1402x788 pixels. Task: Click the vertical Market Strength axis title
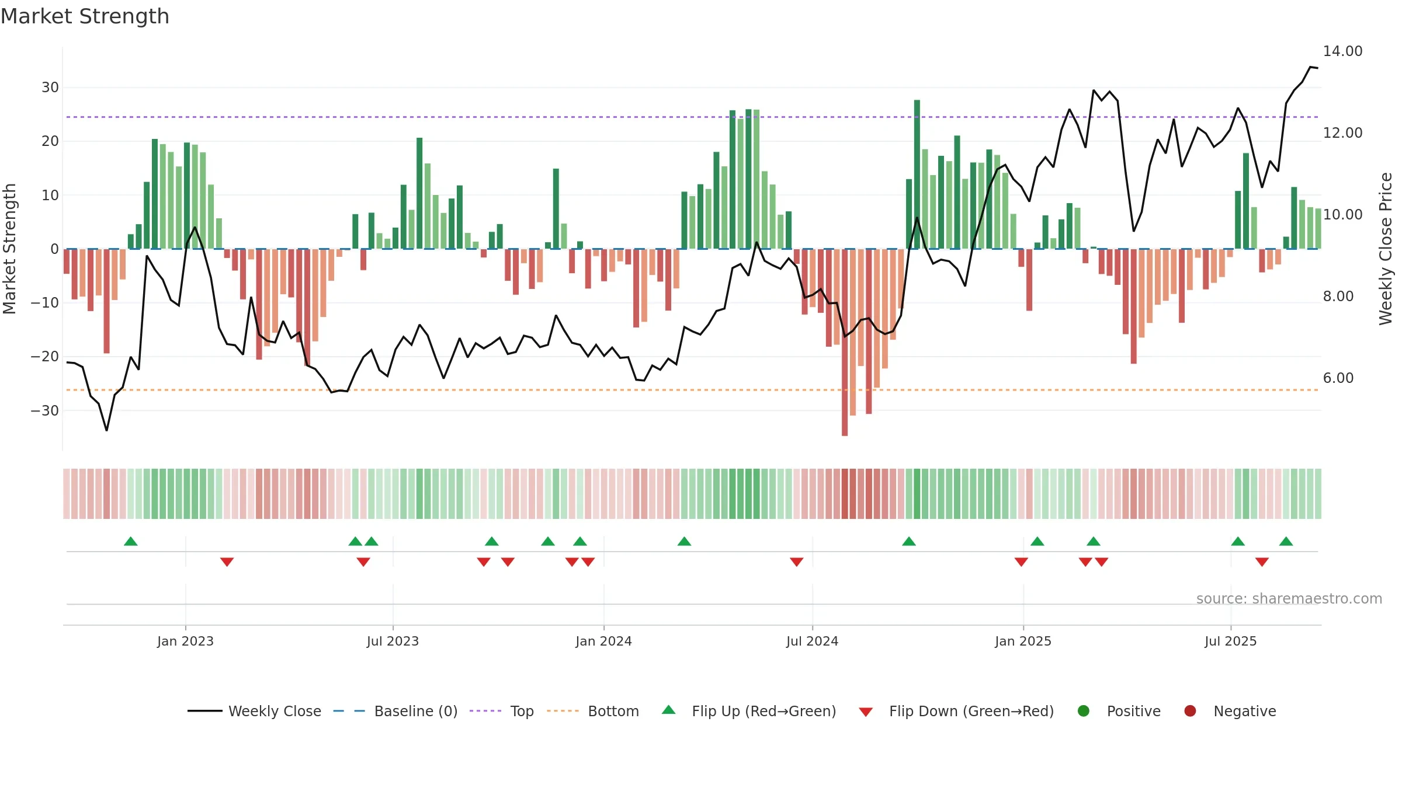tap(9, 249)
